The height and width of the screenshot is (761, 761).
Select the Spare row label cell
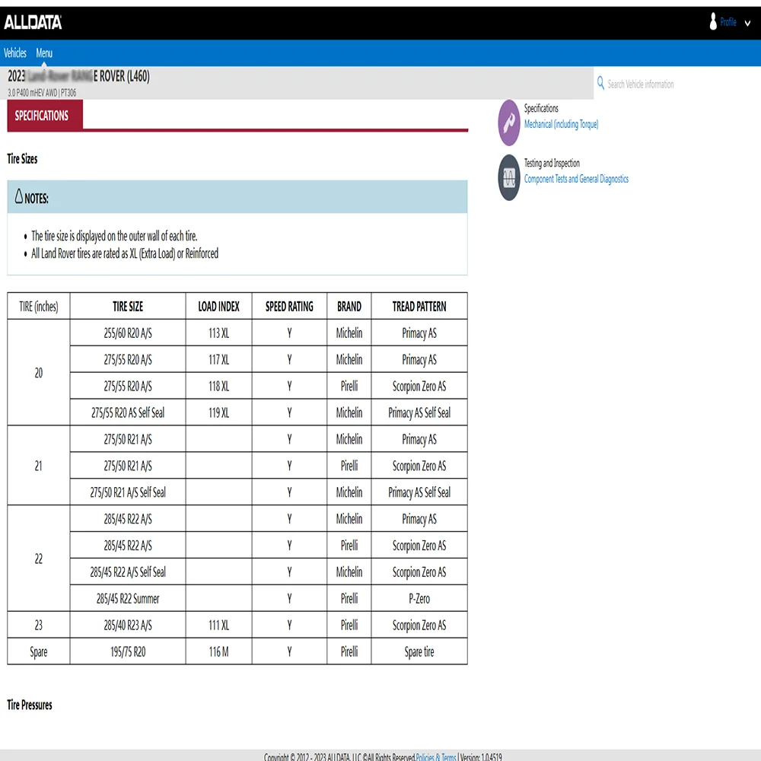38,651
